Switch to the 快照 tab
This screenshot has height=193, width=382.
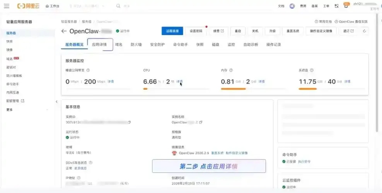coord(200,44)
